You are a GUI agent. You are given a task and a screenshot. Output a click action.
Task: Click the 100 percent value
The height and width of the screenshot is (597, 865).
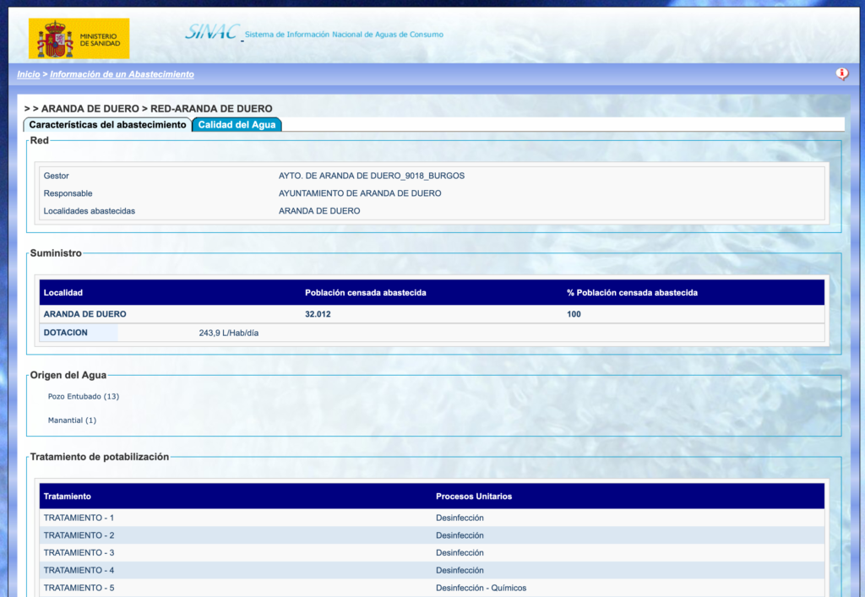(x=574, y=314)
